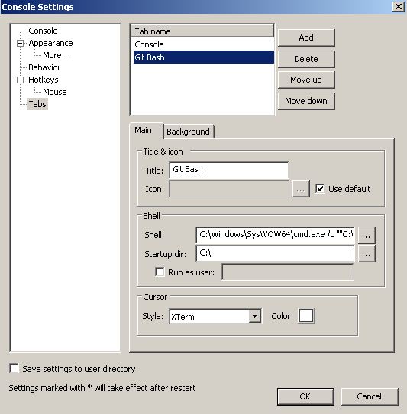The height and width of the screenshot is (414, 407).
Task: Click into the Title input field
Action: [228, 170]
